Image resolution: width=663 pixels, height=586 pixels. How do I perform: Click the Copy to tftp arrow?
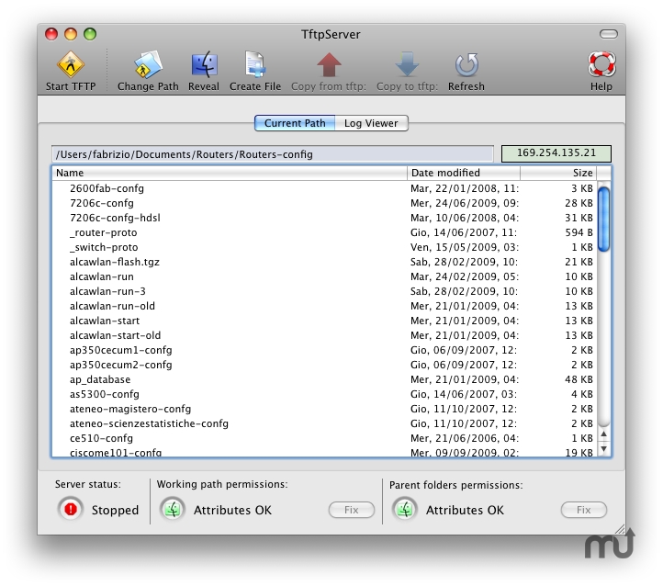tap(407, 66)
